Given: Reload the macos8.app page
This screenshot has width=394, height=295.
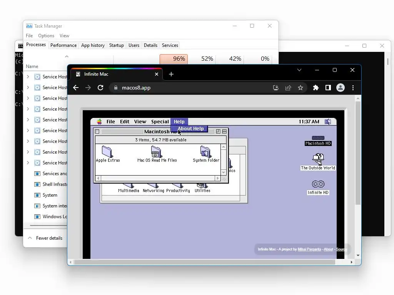Looking at the screenshot, I should pos(100,88).
